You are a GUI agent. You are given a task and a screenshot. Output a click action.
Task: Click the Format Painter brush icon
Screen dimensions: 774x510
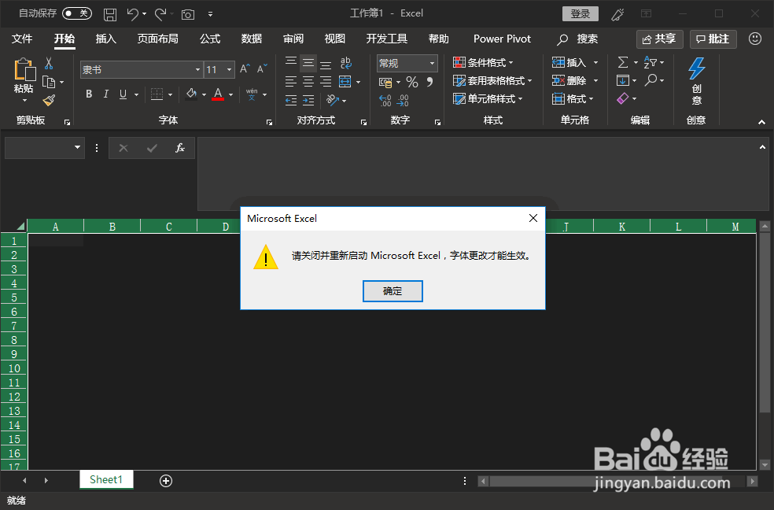coord(49,100)
